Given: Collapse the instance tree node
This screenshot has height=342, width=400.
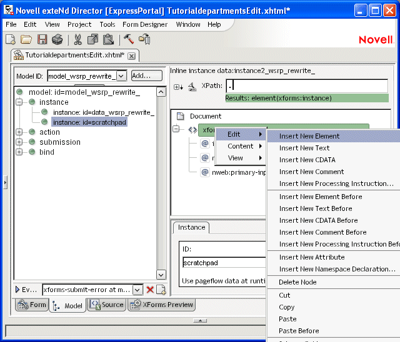Looking at the screenshot, I should coord(19,102).
